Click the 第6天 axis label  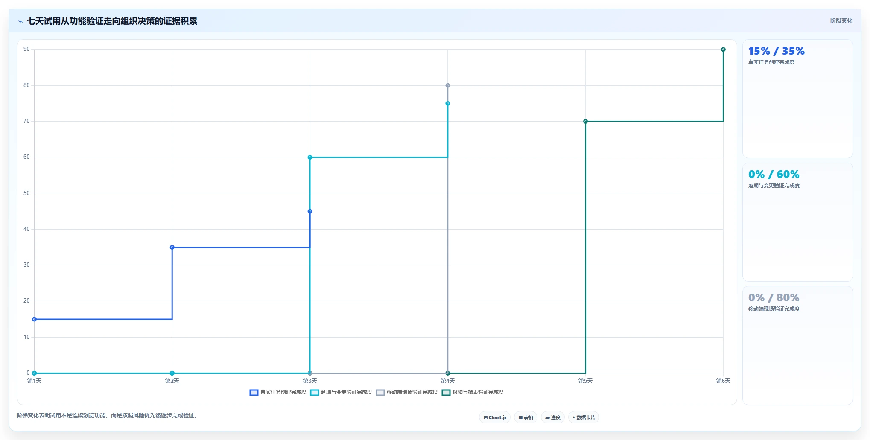[x=723, y=381]
